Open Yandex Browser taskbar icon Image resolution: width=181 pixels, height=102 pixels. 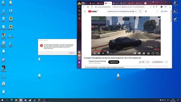[21, 100]
